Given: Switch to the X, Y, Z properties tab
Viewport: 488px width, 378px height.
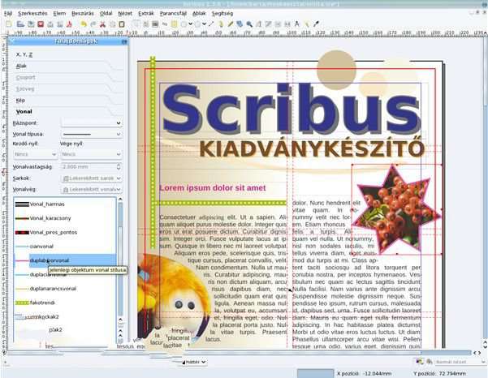Looking at the screenshot, I should (24, 54).
